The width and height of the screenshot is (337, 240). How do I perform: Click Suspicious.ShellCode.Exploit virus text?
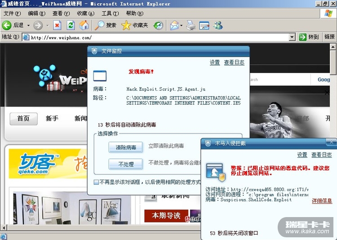(256, 200)
